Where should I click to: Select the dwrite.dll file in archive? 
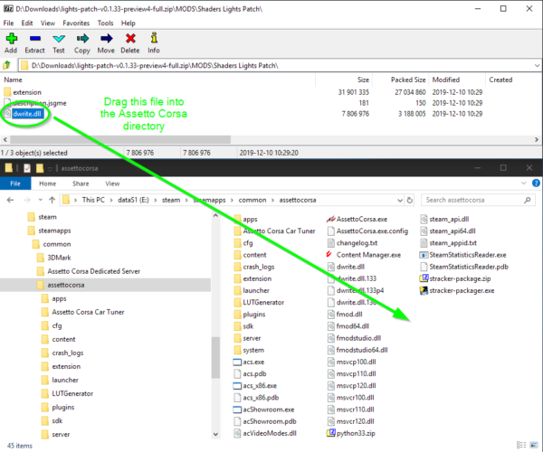(x=24, y=114)
